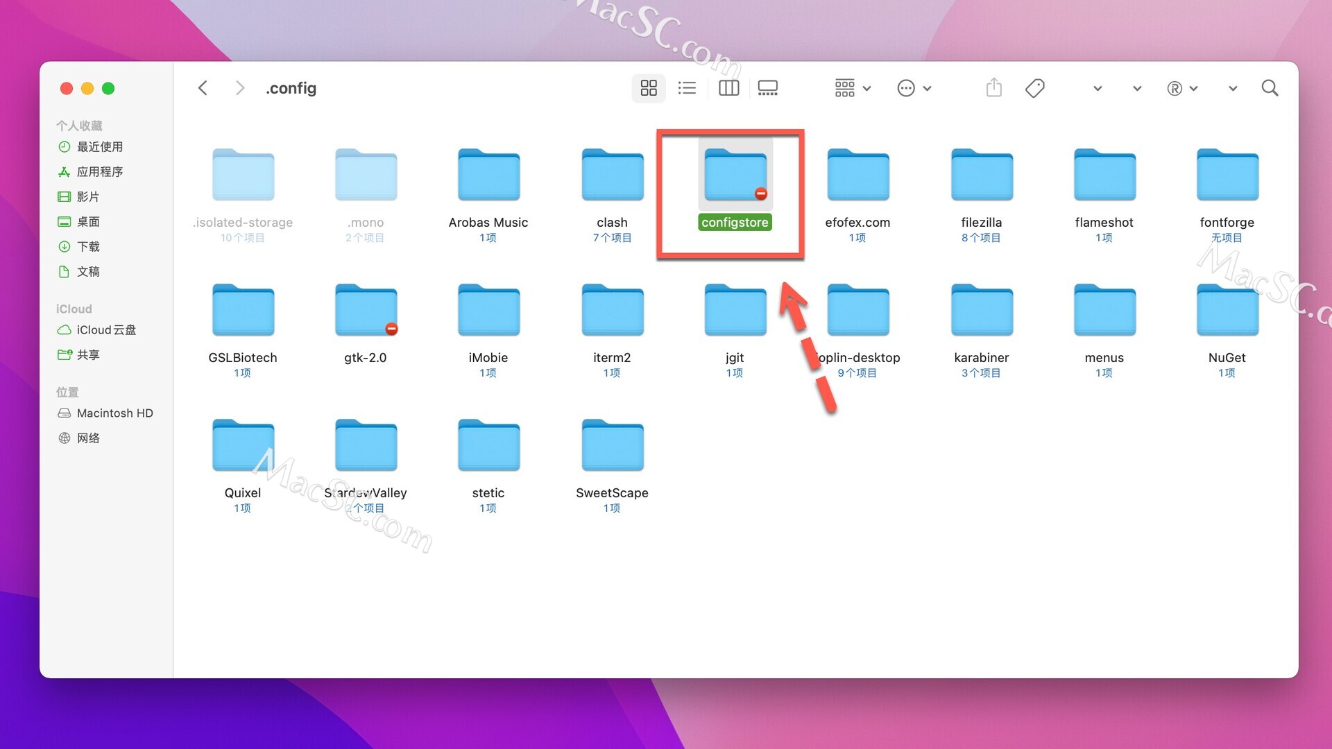Click the share icon
The image size is (1332, 749).
(994, 88)
